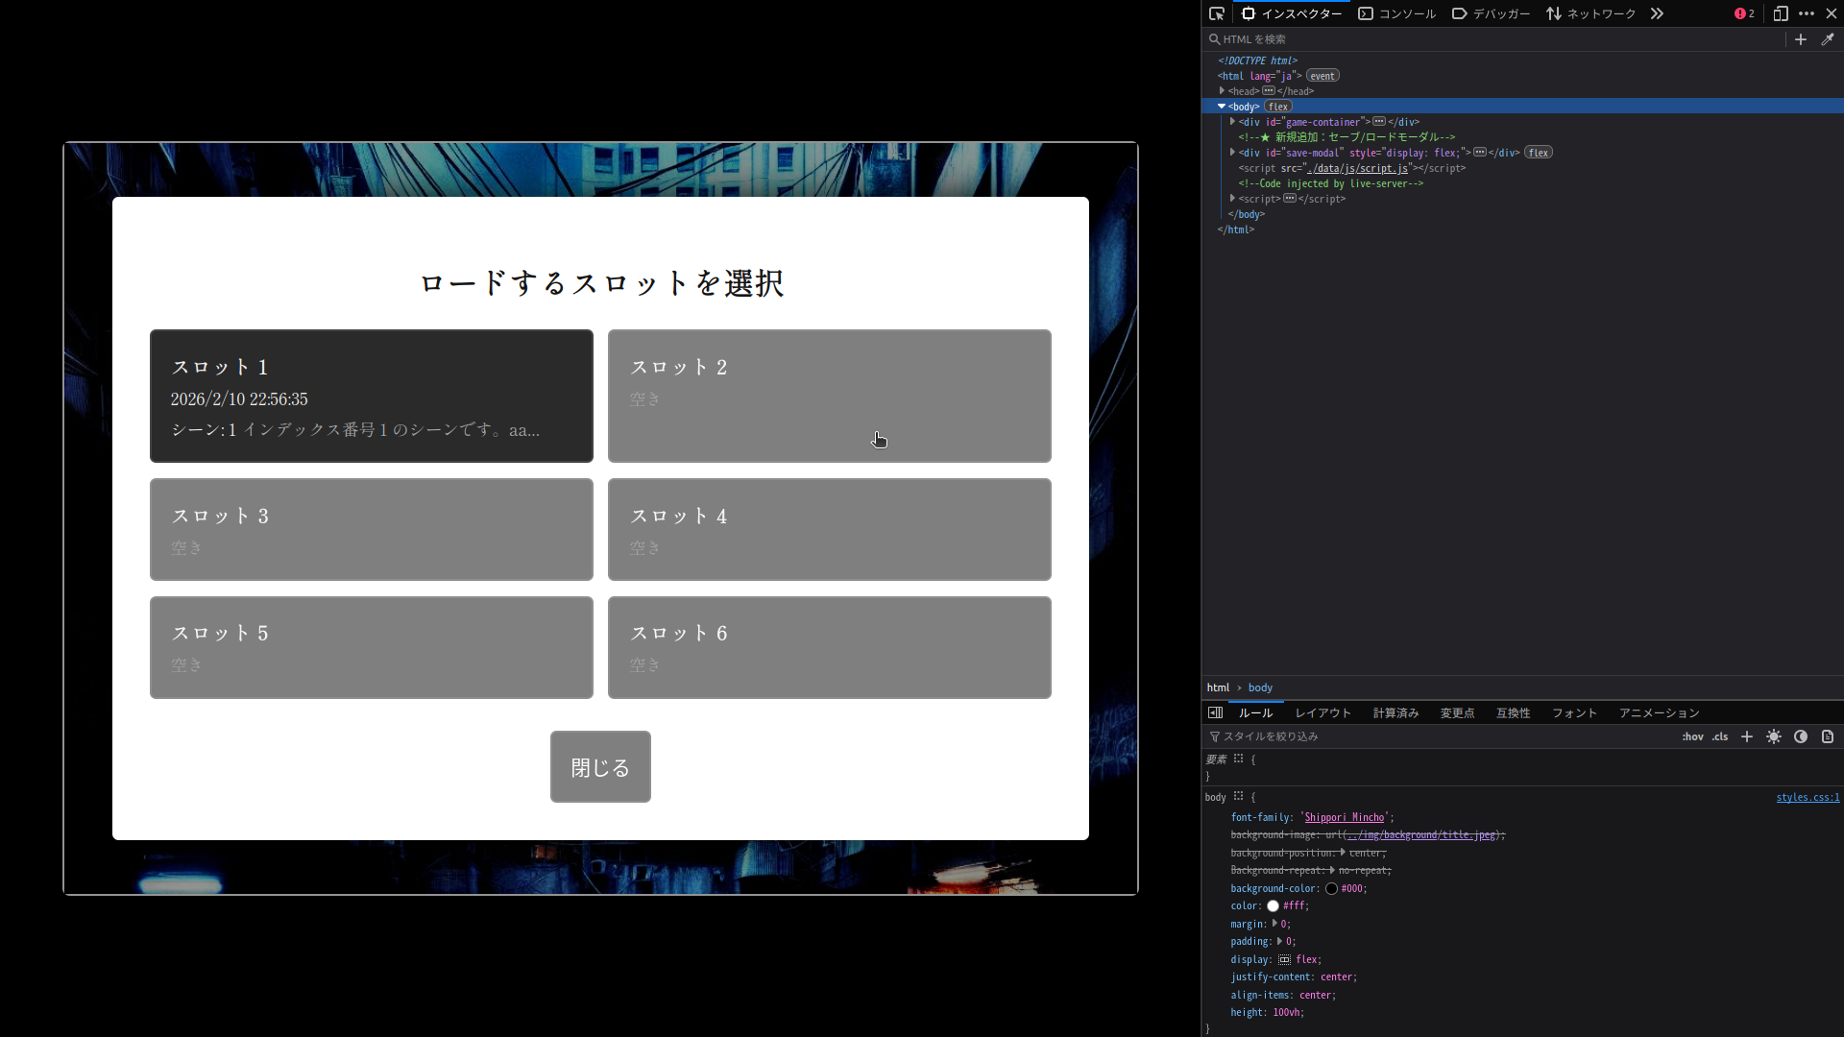Toggle the :hov pseudo-class panel
1844x1037 pixels.
(x=1692, y=736)
